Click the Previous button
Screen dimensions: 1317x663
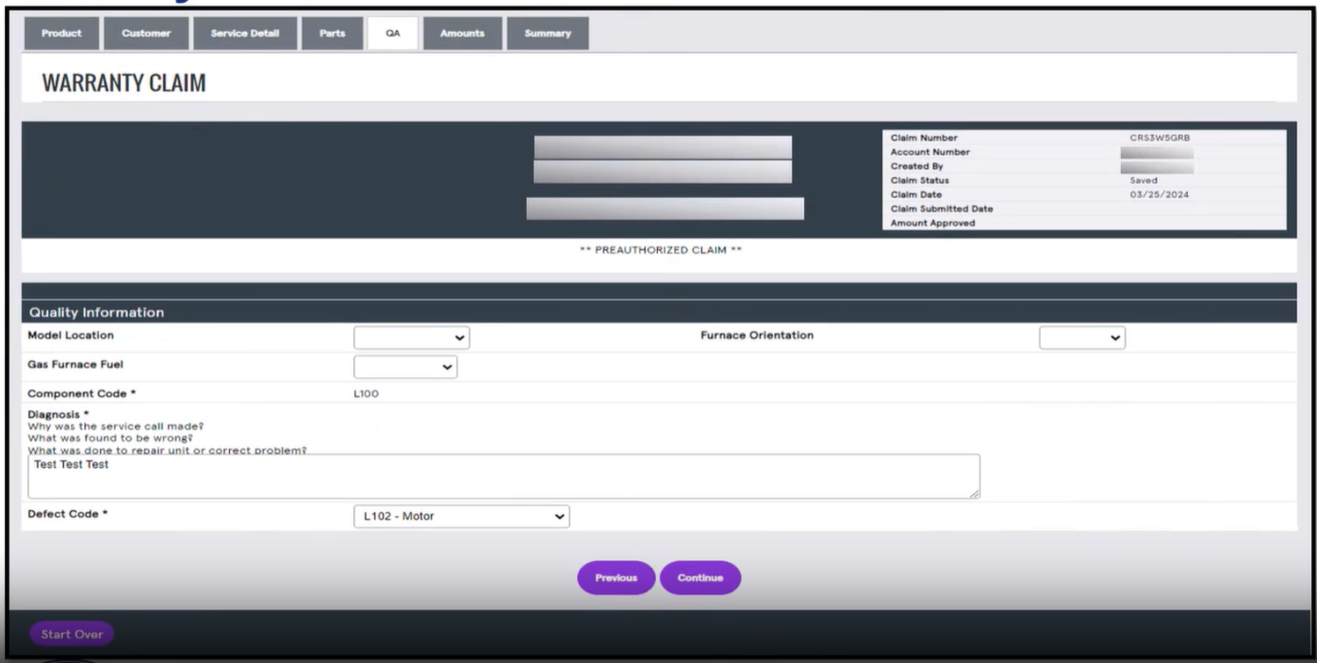[x=616, y=577]
